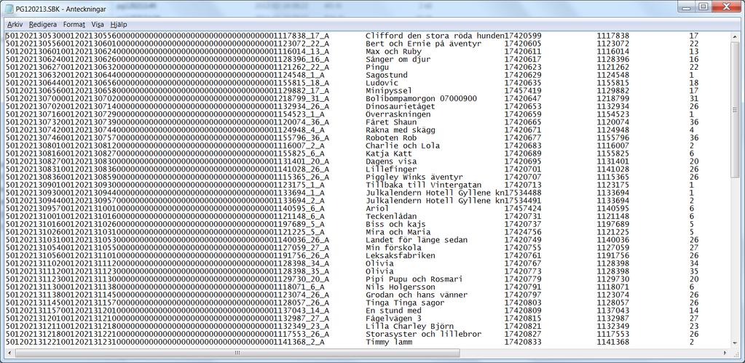Click the Notepad icon in the title bar
Image resolution: width=745 pixels, height=363 pixels.
pos(9,9)
